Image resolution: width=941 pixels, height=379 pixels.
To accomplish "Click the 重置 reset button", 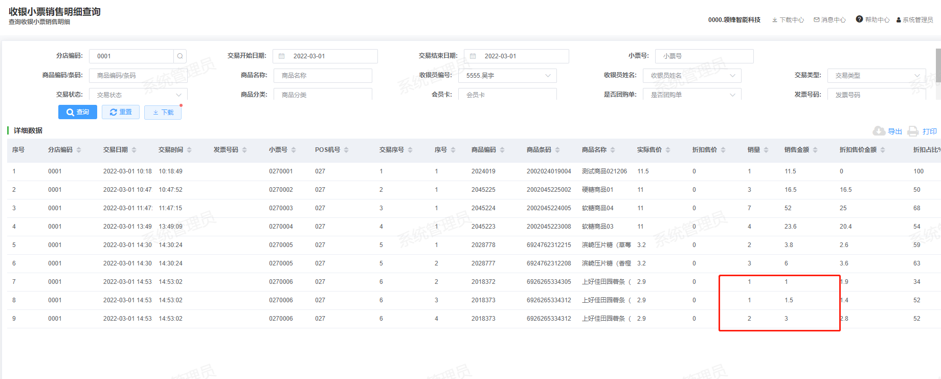I will [121, 112].
